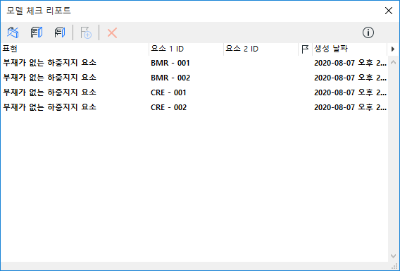Click the flag icon column header

point(305,49)
